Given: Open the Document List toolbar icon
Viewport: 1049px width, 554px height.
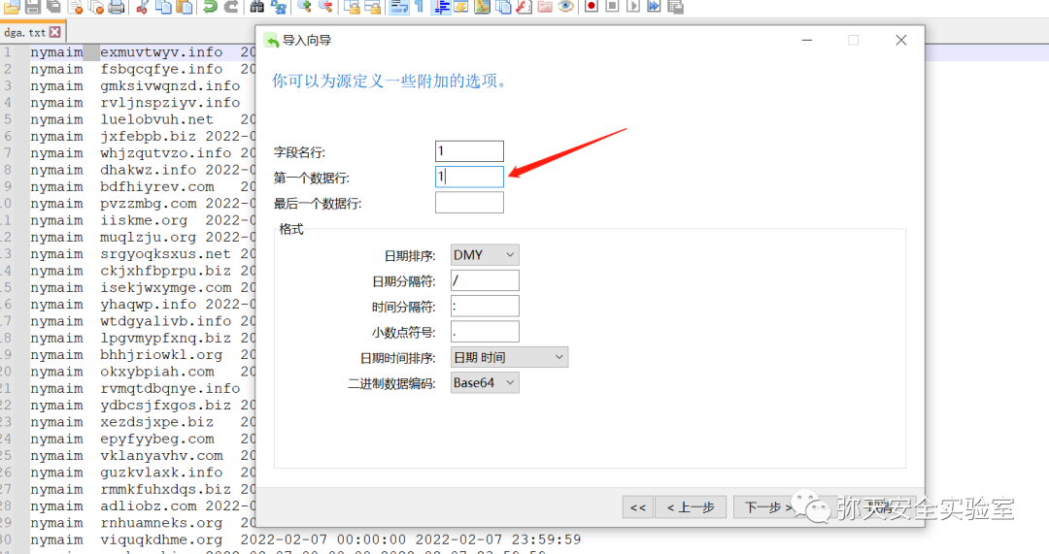Looking at the screenshot, I should [x=504, y=7].
